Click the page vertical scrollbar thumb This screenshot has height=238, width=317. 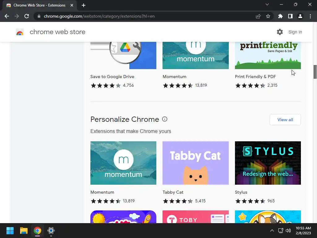click(315, 72)
